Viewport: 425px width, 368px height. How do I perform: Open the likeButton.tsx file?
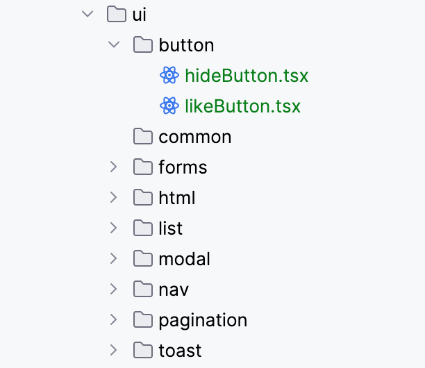[x=242, y=106]
